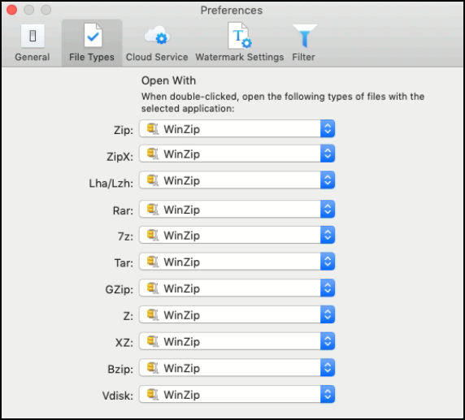Viewport: 465px width, 420px height.
Task: Open the XZ application dropdown
Action: click(237, 341)
